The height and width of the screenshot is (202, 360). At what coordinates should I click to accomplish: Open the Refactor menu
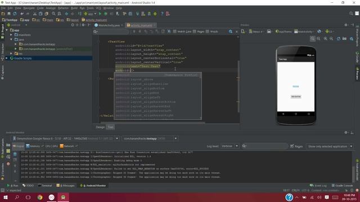click(x=63, y=8)
